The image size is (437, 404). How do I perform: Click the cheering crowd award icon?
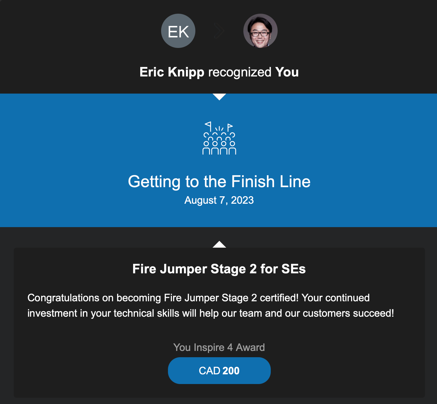click(219, 139)
